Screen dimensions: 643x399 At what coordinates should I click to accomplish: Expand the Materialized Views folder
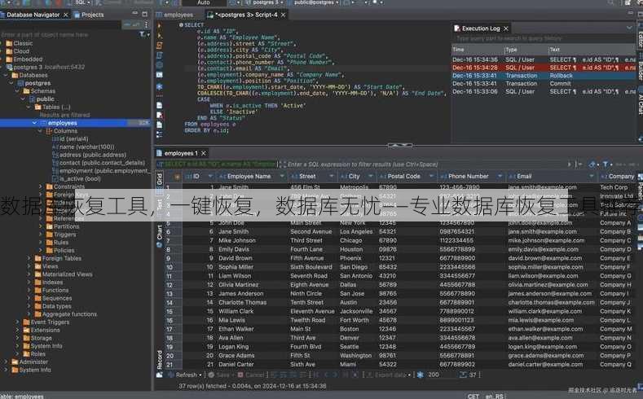click(x=29, y=274)
